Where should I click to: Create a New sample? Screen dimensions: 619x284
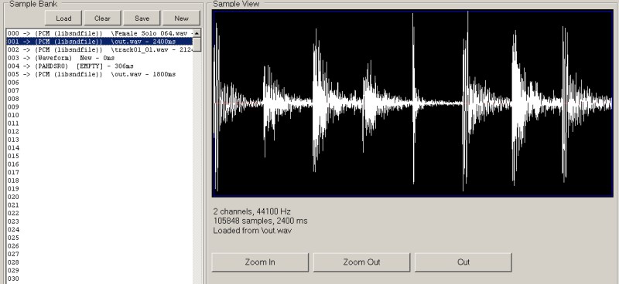click(x=181, y=18)
